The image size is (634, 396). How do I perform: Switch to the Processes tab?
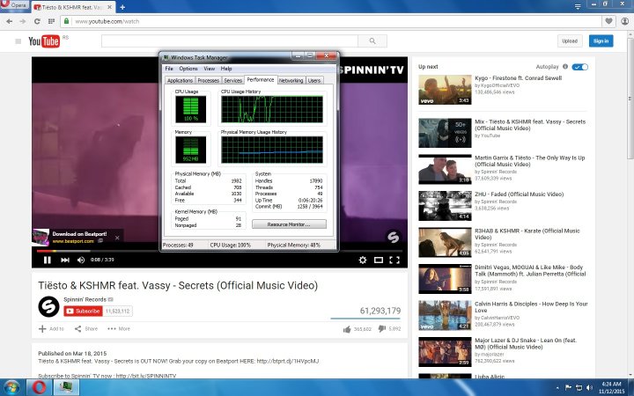(x=208, y=80)
